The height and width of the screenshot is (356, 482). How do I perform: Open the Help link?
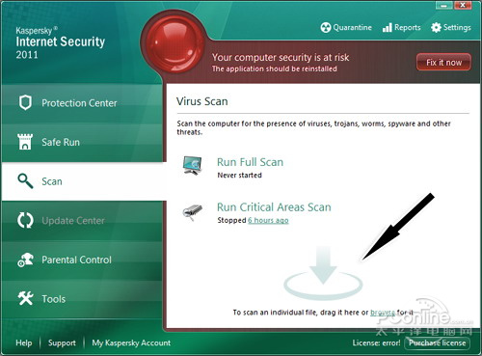coord(24,342)
